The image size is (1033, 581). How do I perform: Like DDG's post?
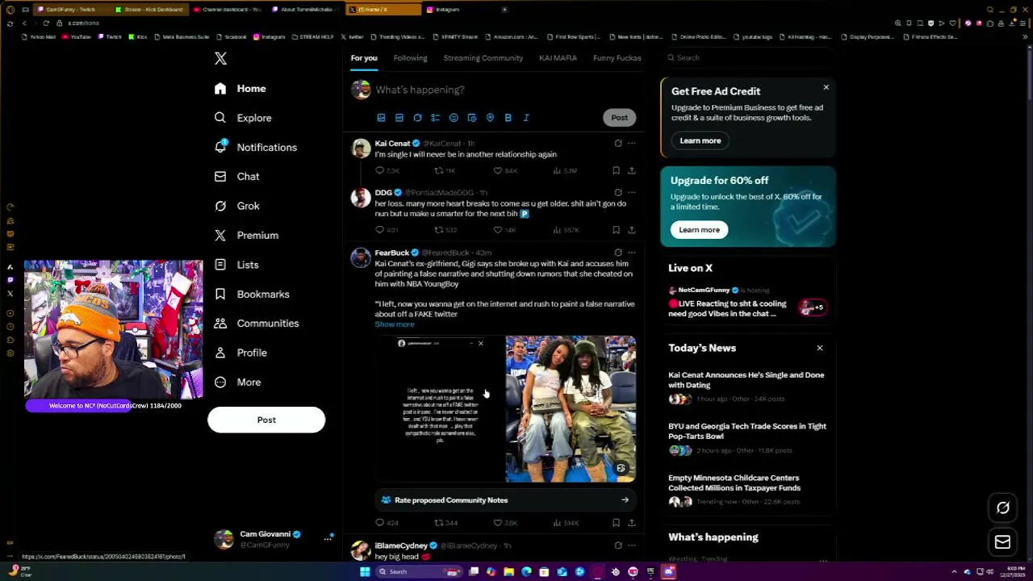504,230
